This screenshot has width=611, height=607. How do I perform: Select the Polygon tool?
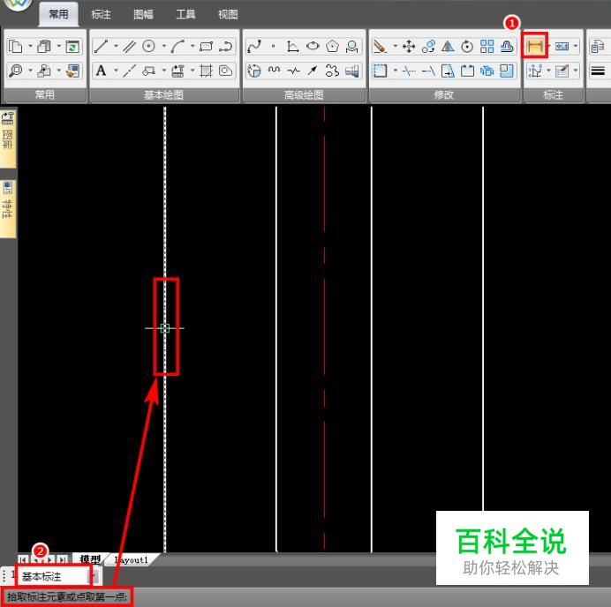[x=332, y=47]
